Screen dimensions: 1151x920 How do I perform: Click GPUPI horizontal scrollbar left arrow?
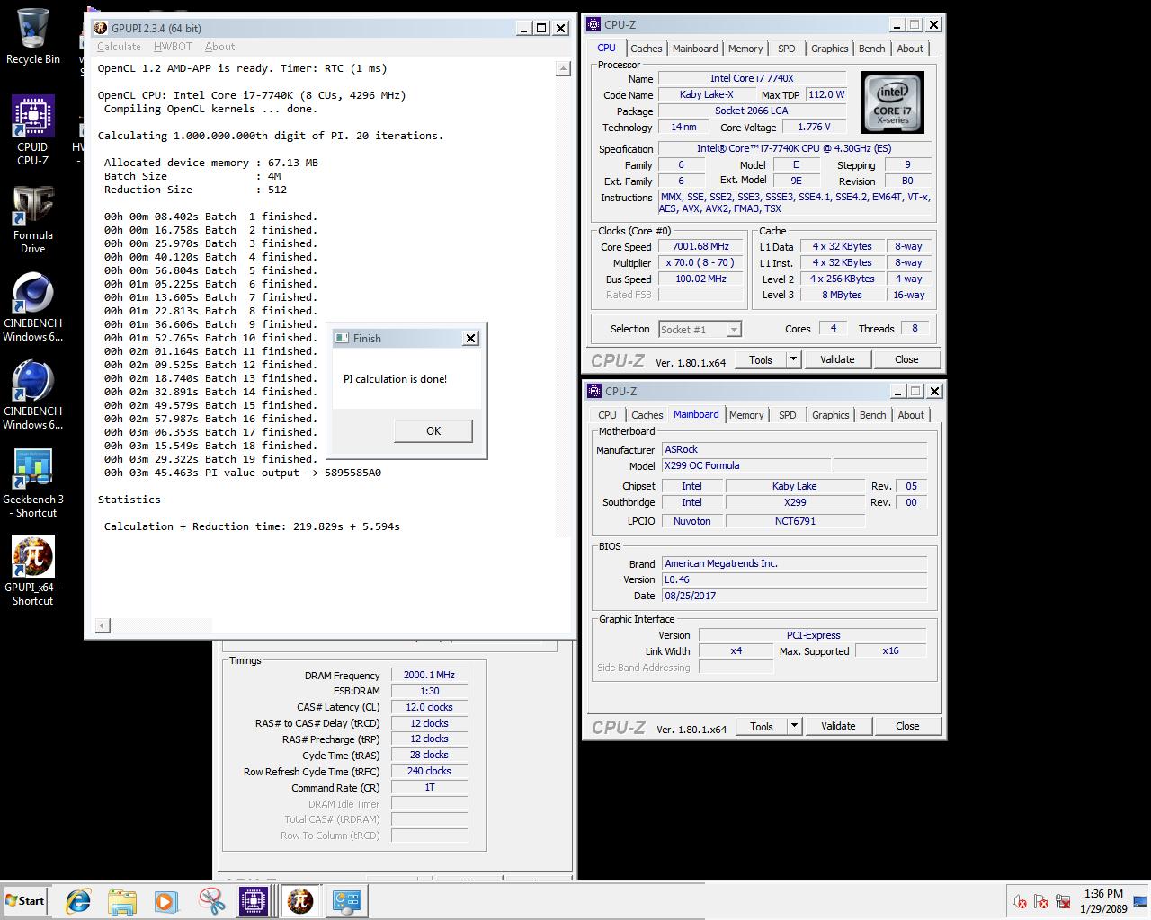(x=103, y=625)
